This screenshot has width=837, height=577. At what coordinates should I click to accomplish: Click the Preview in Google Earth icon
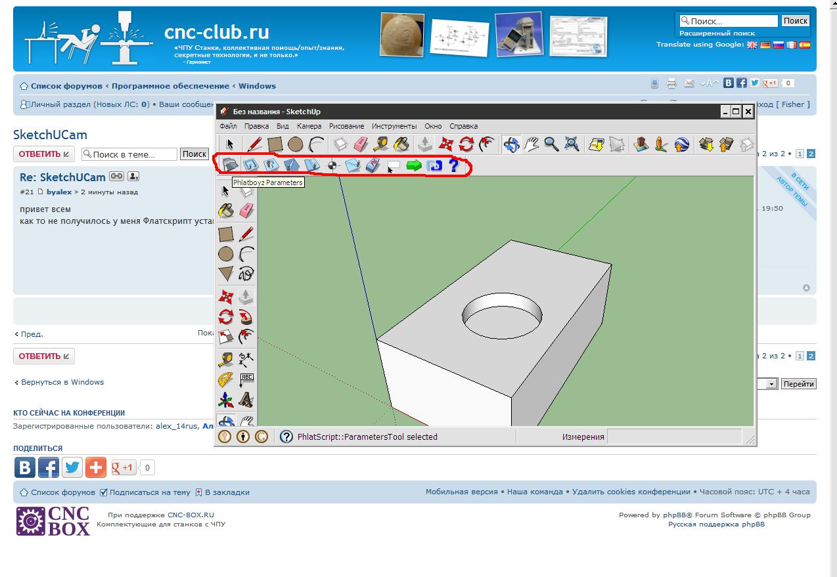681,144
